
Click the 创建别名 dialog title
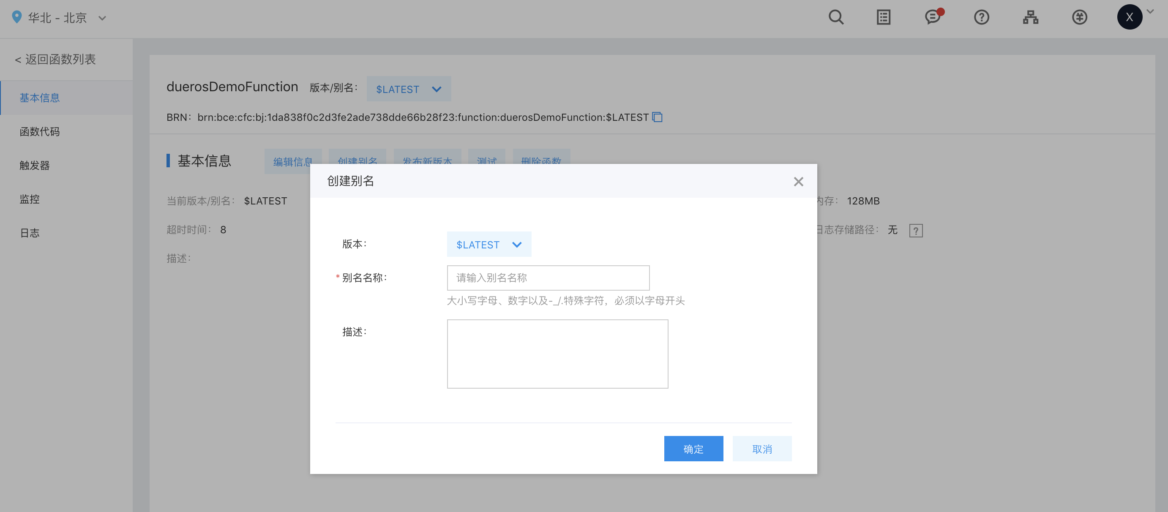pyautogui.click(x=350, y=181)
